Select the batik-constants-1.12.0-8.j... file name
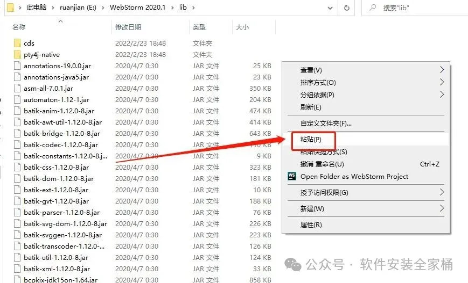 coord(65,156)
